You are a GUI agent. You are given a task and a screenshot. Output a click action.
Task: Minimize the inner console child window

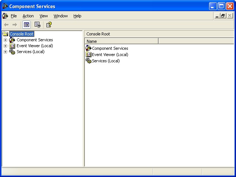point(217,15)
